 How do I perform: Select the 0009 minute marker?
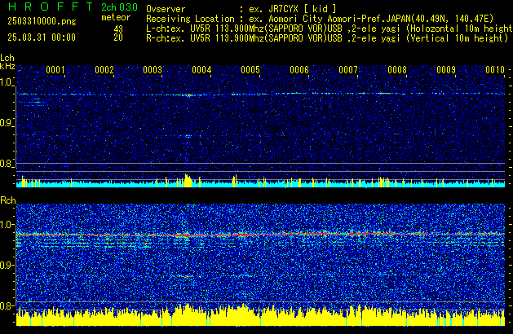446,70
